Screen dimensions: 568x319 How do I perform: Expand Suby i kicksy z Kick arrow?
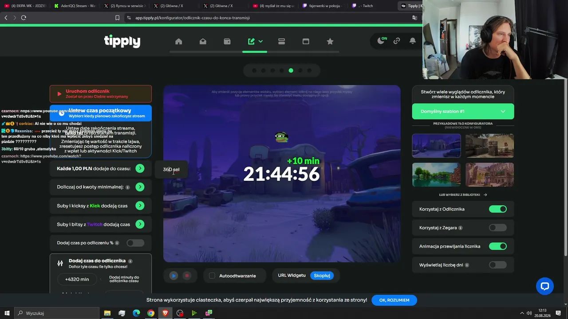click(140, 206)
